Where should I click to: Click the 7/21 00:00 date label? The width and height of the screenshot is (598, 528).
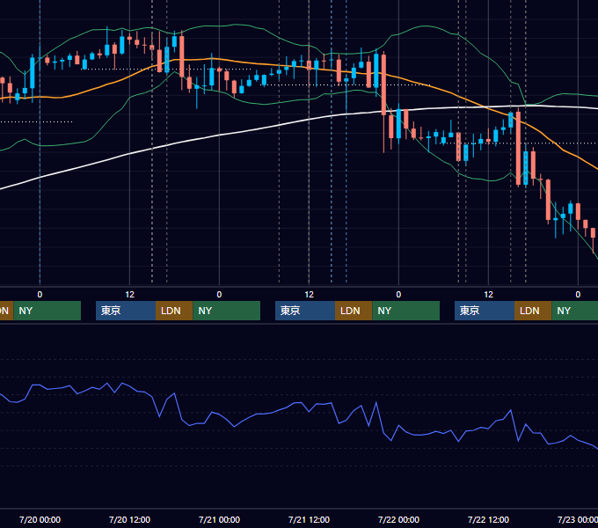click(x=219, y=519)
